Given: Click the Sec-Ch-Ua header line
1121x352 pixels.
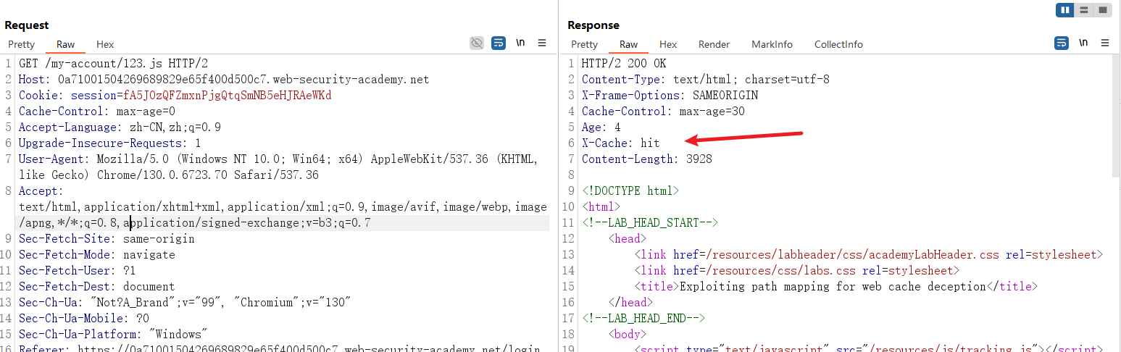Looking at the screenshot, I should click(185, 303).
